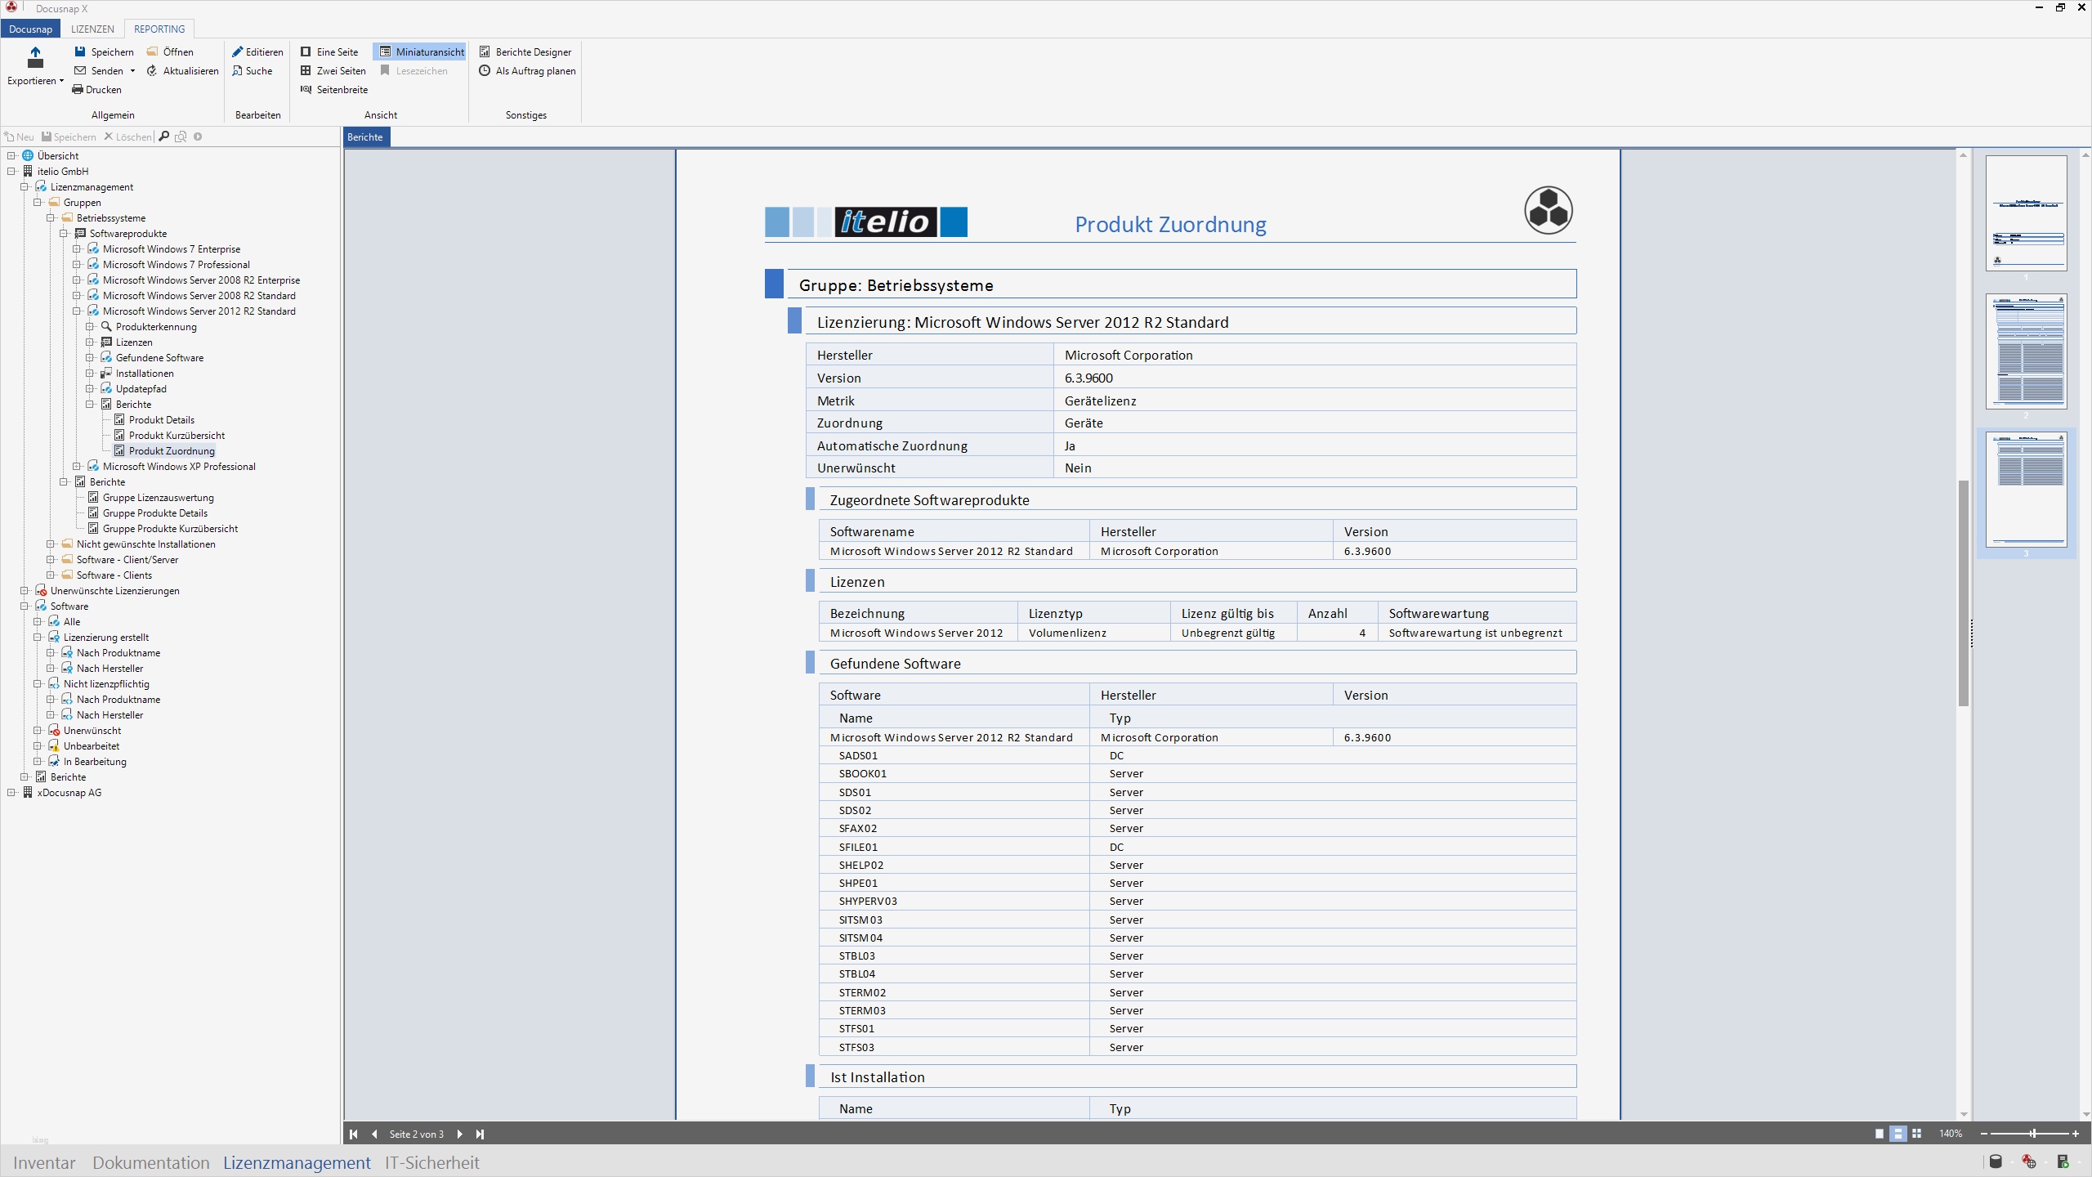Screen dimensions: 2092x1177
Task: Click Als Auftrag planen clock icon
Action: click(485, 71)
